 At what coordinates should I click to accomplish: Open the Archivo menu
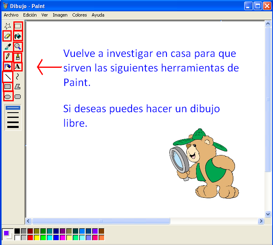11,15
